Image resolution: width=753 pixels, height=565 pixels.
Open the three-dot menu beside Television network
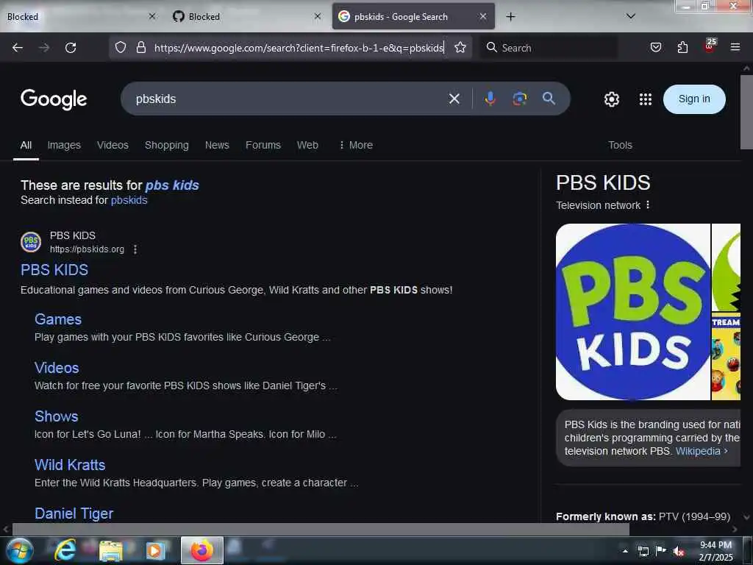(648, 205)
